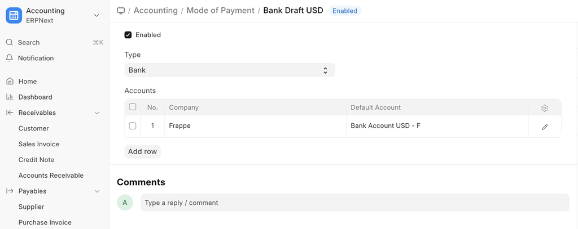Navigate to Mode of Payment breadcrumb
Image resolution: width=578 pixels, height=229 pixels.
click(220, 11)
